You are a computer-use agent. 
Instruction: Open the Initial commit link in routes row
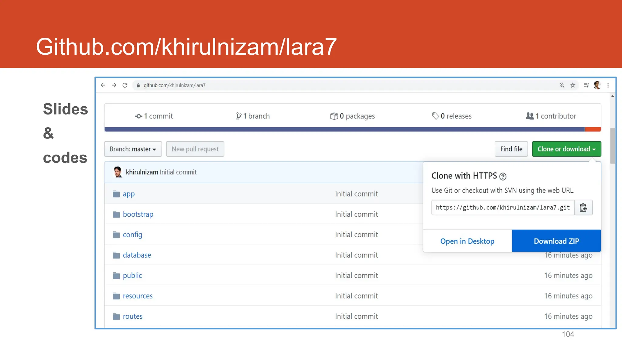coord(357,316)
